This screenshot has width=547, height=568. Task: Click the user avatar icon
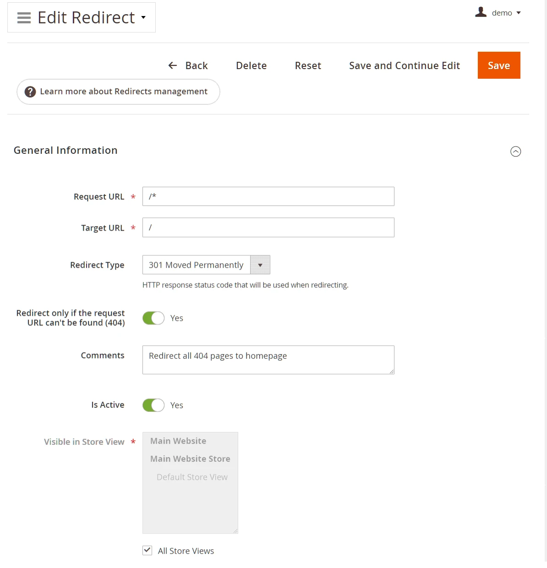(481, 12)
